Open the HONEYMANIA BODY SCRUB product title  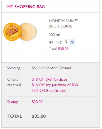click(63, 24)
